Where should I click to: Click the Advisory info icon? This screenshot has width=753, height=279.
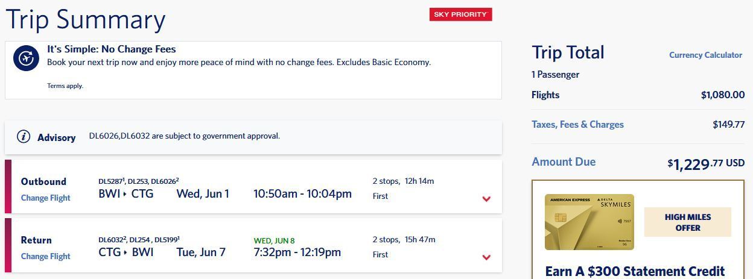[24, 137]
